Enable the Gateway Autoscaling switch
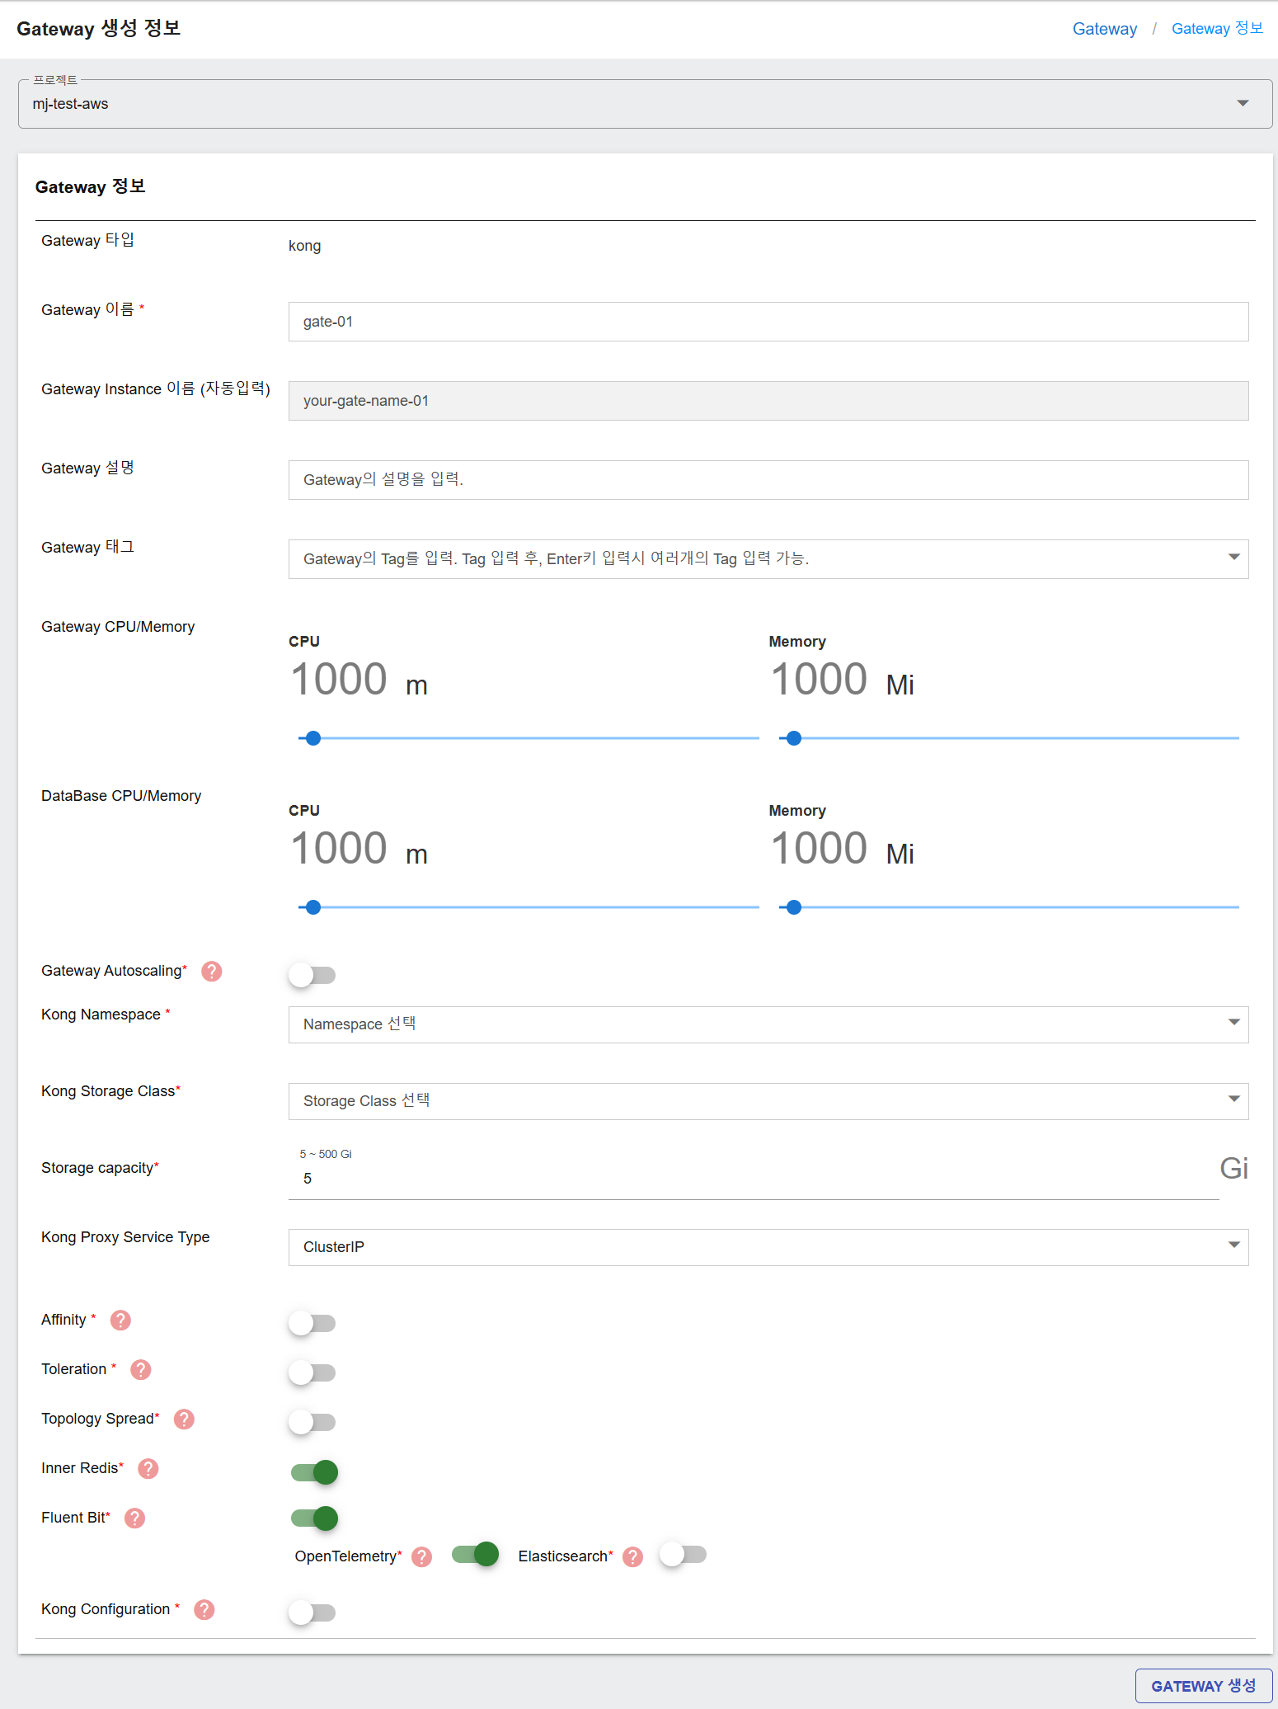 (x=312, y=975)
